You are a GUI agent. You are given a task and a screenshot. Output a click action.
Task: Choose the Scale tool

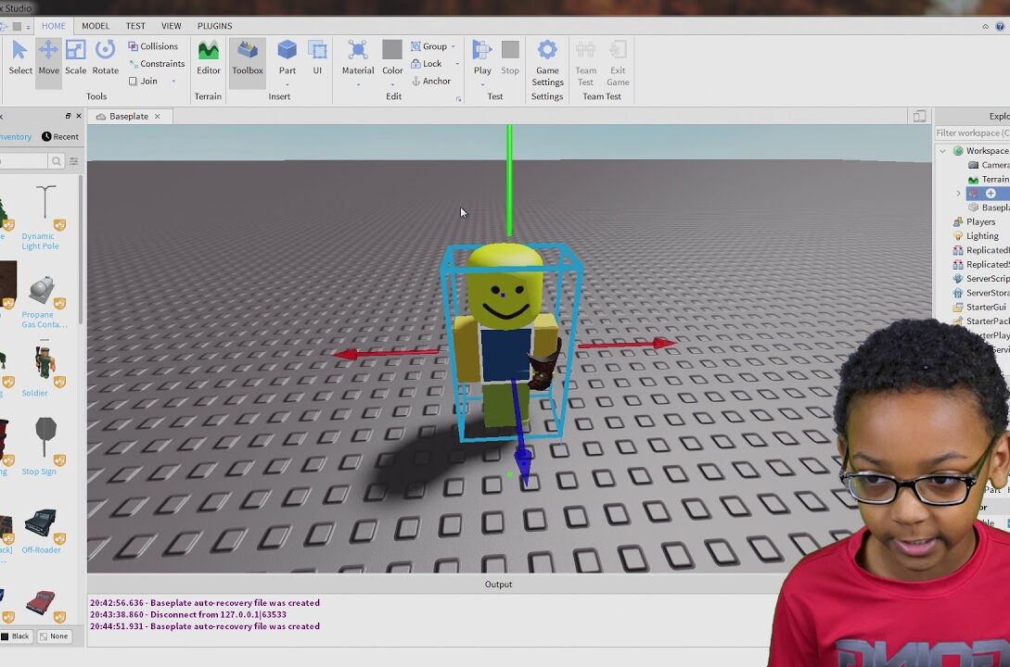coord(75,57)
